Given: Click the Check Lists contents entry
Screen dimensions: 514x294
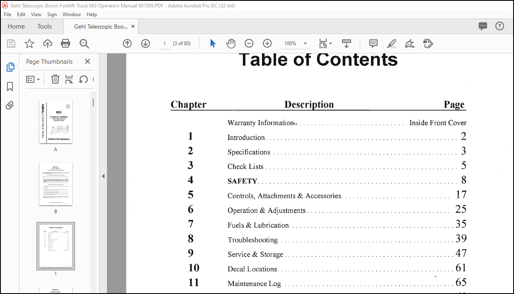Looking at the screenshot, I should (245, 166).
